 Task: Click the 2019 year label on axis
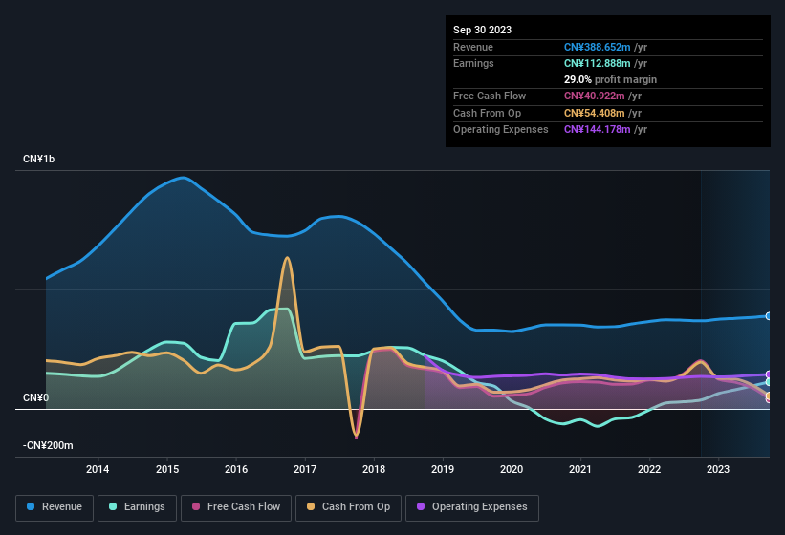[x=443, y=469]
